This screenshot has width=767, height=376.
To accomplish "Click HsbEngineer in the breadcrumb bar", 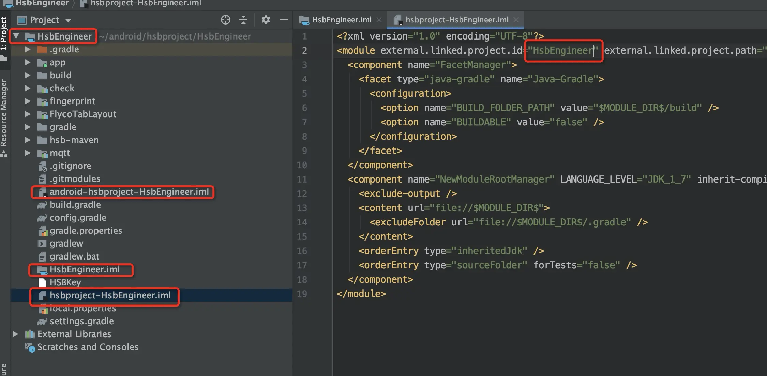I will (42, 3).
